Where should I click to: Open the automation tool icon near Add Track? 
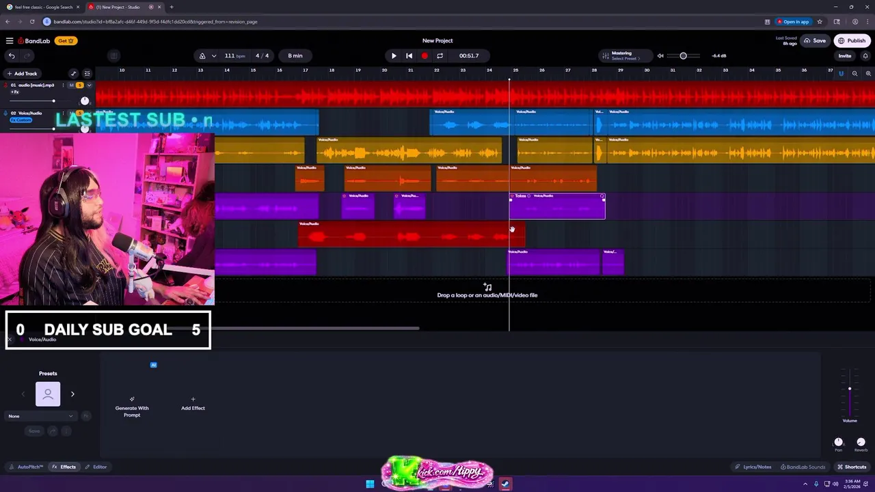click(x=73, y=74)
